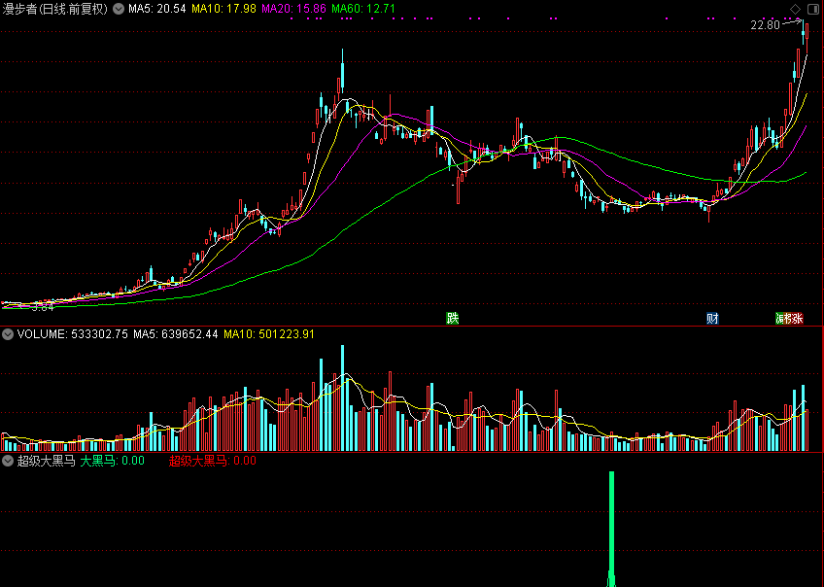Click the diamond icon at chart top-right
Image resolution: width=824 pixels, height=587 pixels.
point(797,9)
